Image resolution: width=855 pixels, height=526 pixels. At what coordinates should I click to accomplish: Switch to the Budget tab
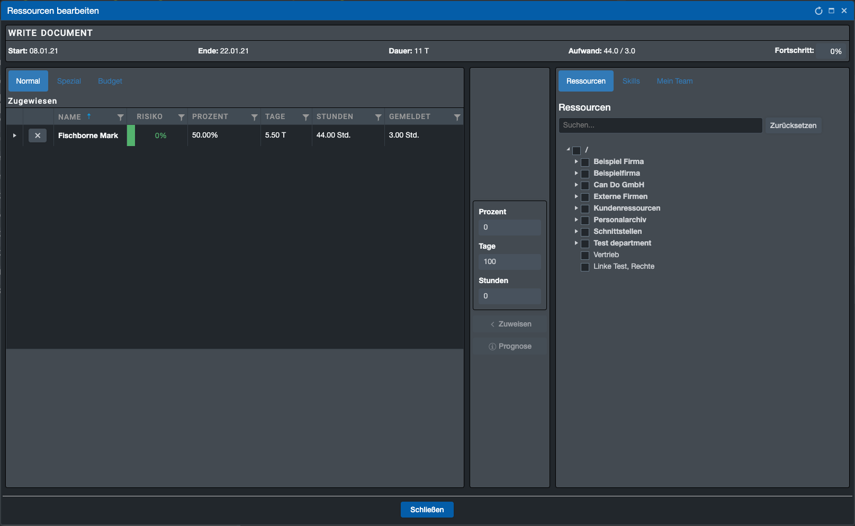click(110, 81)
